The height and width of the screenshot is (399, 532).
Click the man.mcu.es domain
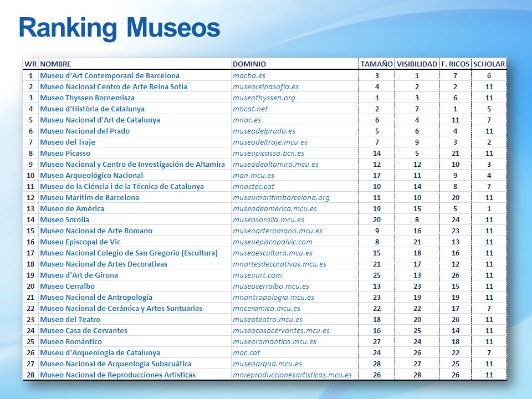pos(253,176)
